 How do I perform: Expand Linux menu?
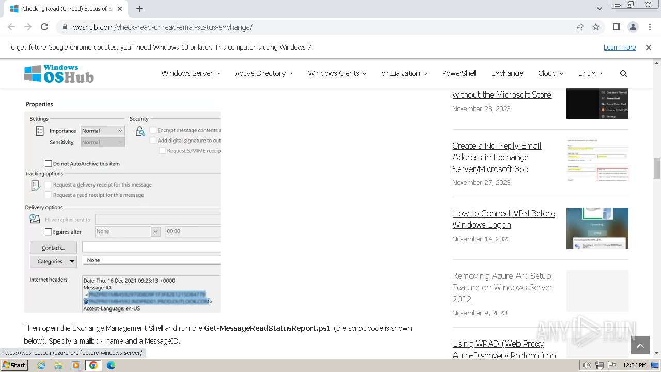(590, 73)
